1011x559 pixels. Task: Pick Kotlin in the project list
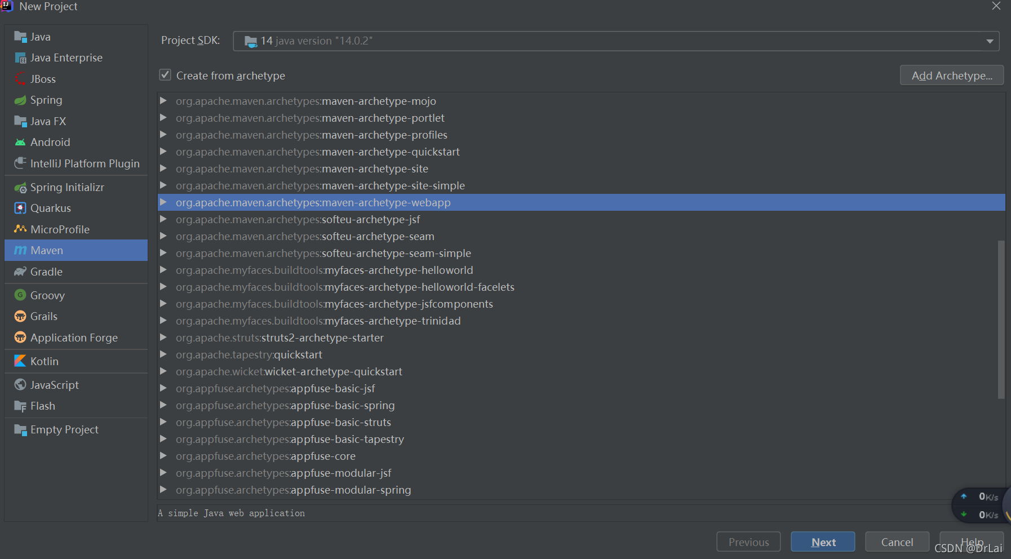pos(76,361)
